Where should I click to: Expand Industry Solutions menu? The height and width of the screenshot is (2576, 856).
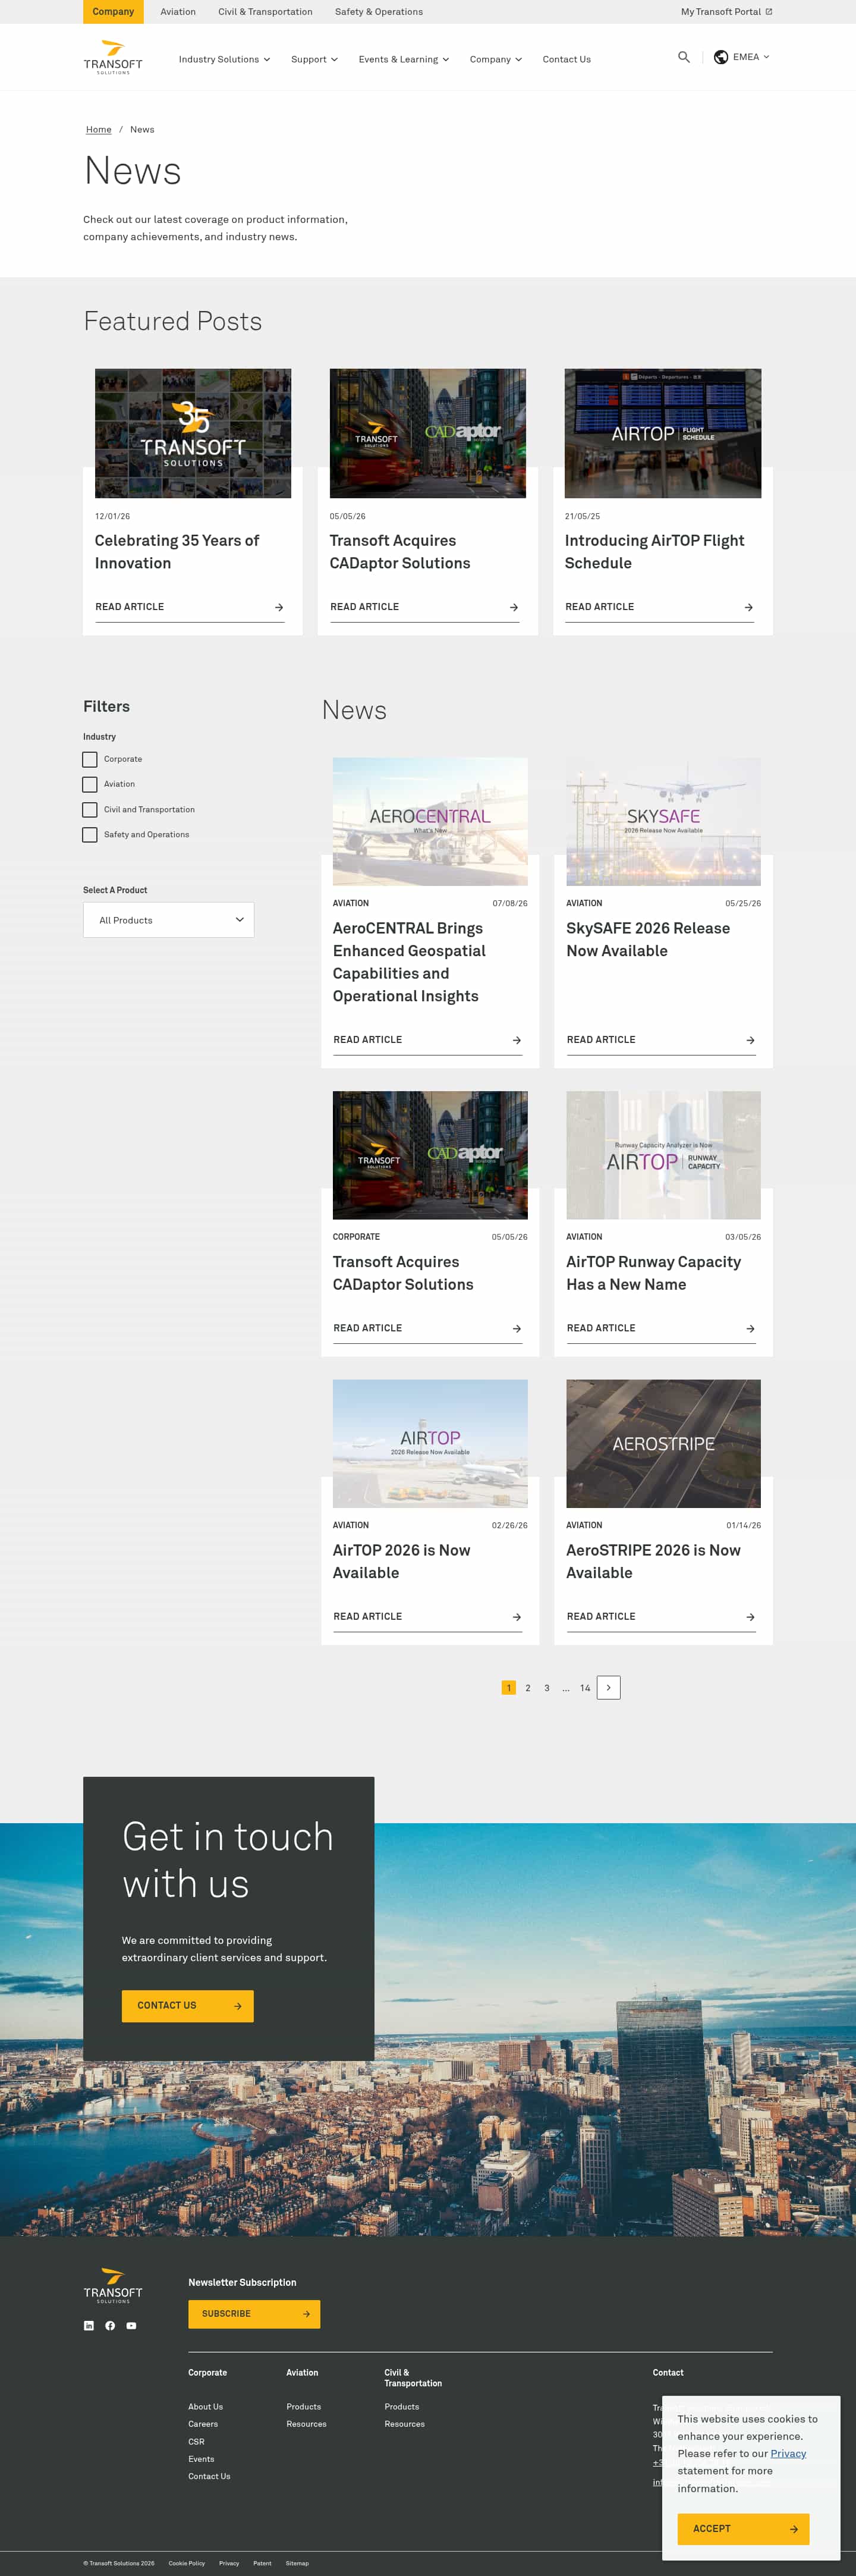(224, 59)
